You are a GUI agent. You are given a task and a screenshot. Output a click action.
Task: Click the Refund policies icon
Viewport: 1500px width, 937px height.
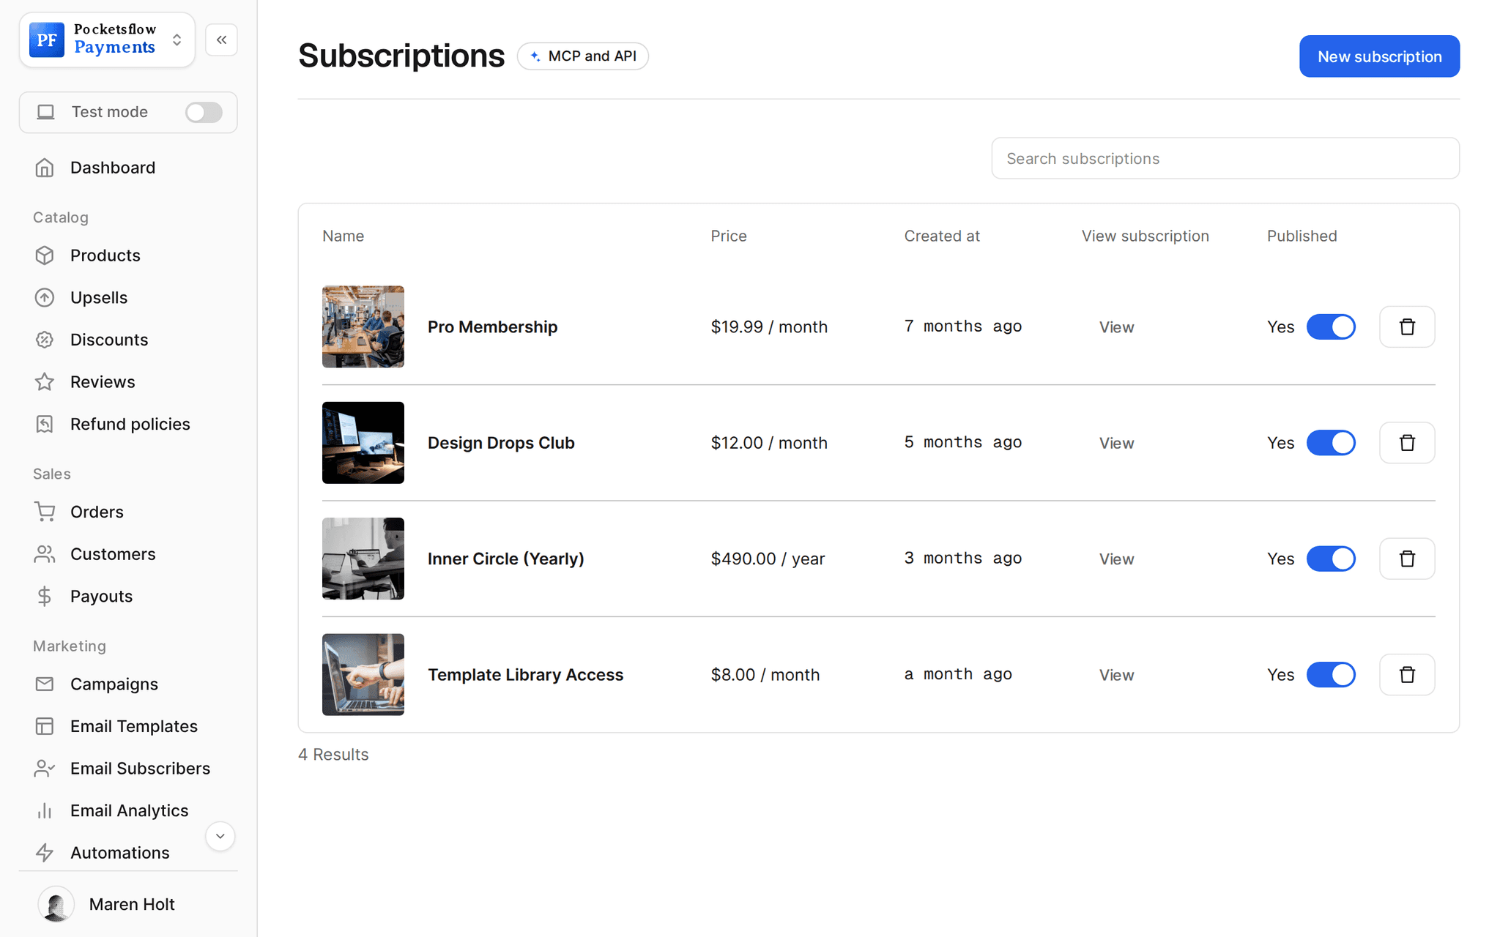click(45, 424)
